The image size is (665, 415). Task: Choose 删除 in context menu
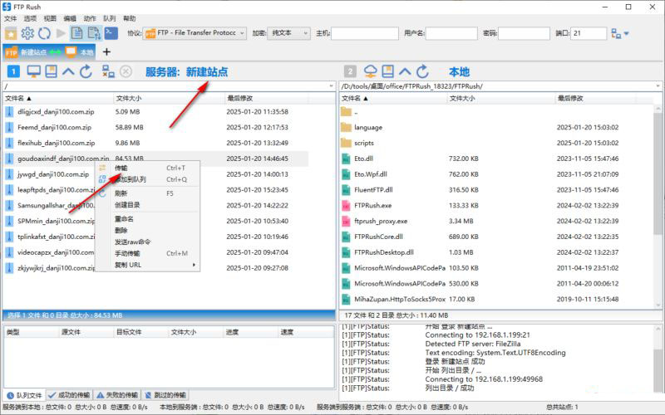[x=148, y=231]
